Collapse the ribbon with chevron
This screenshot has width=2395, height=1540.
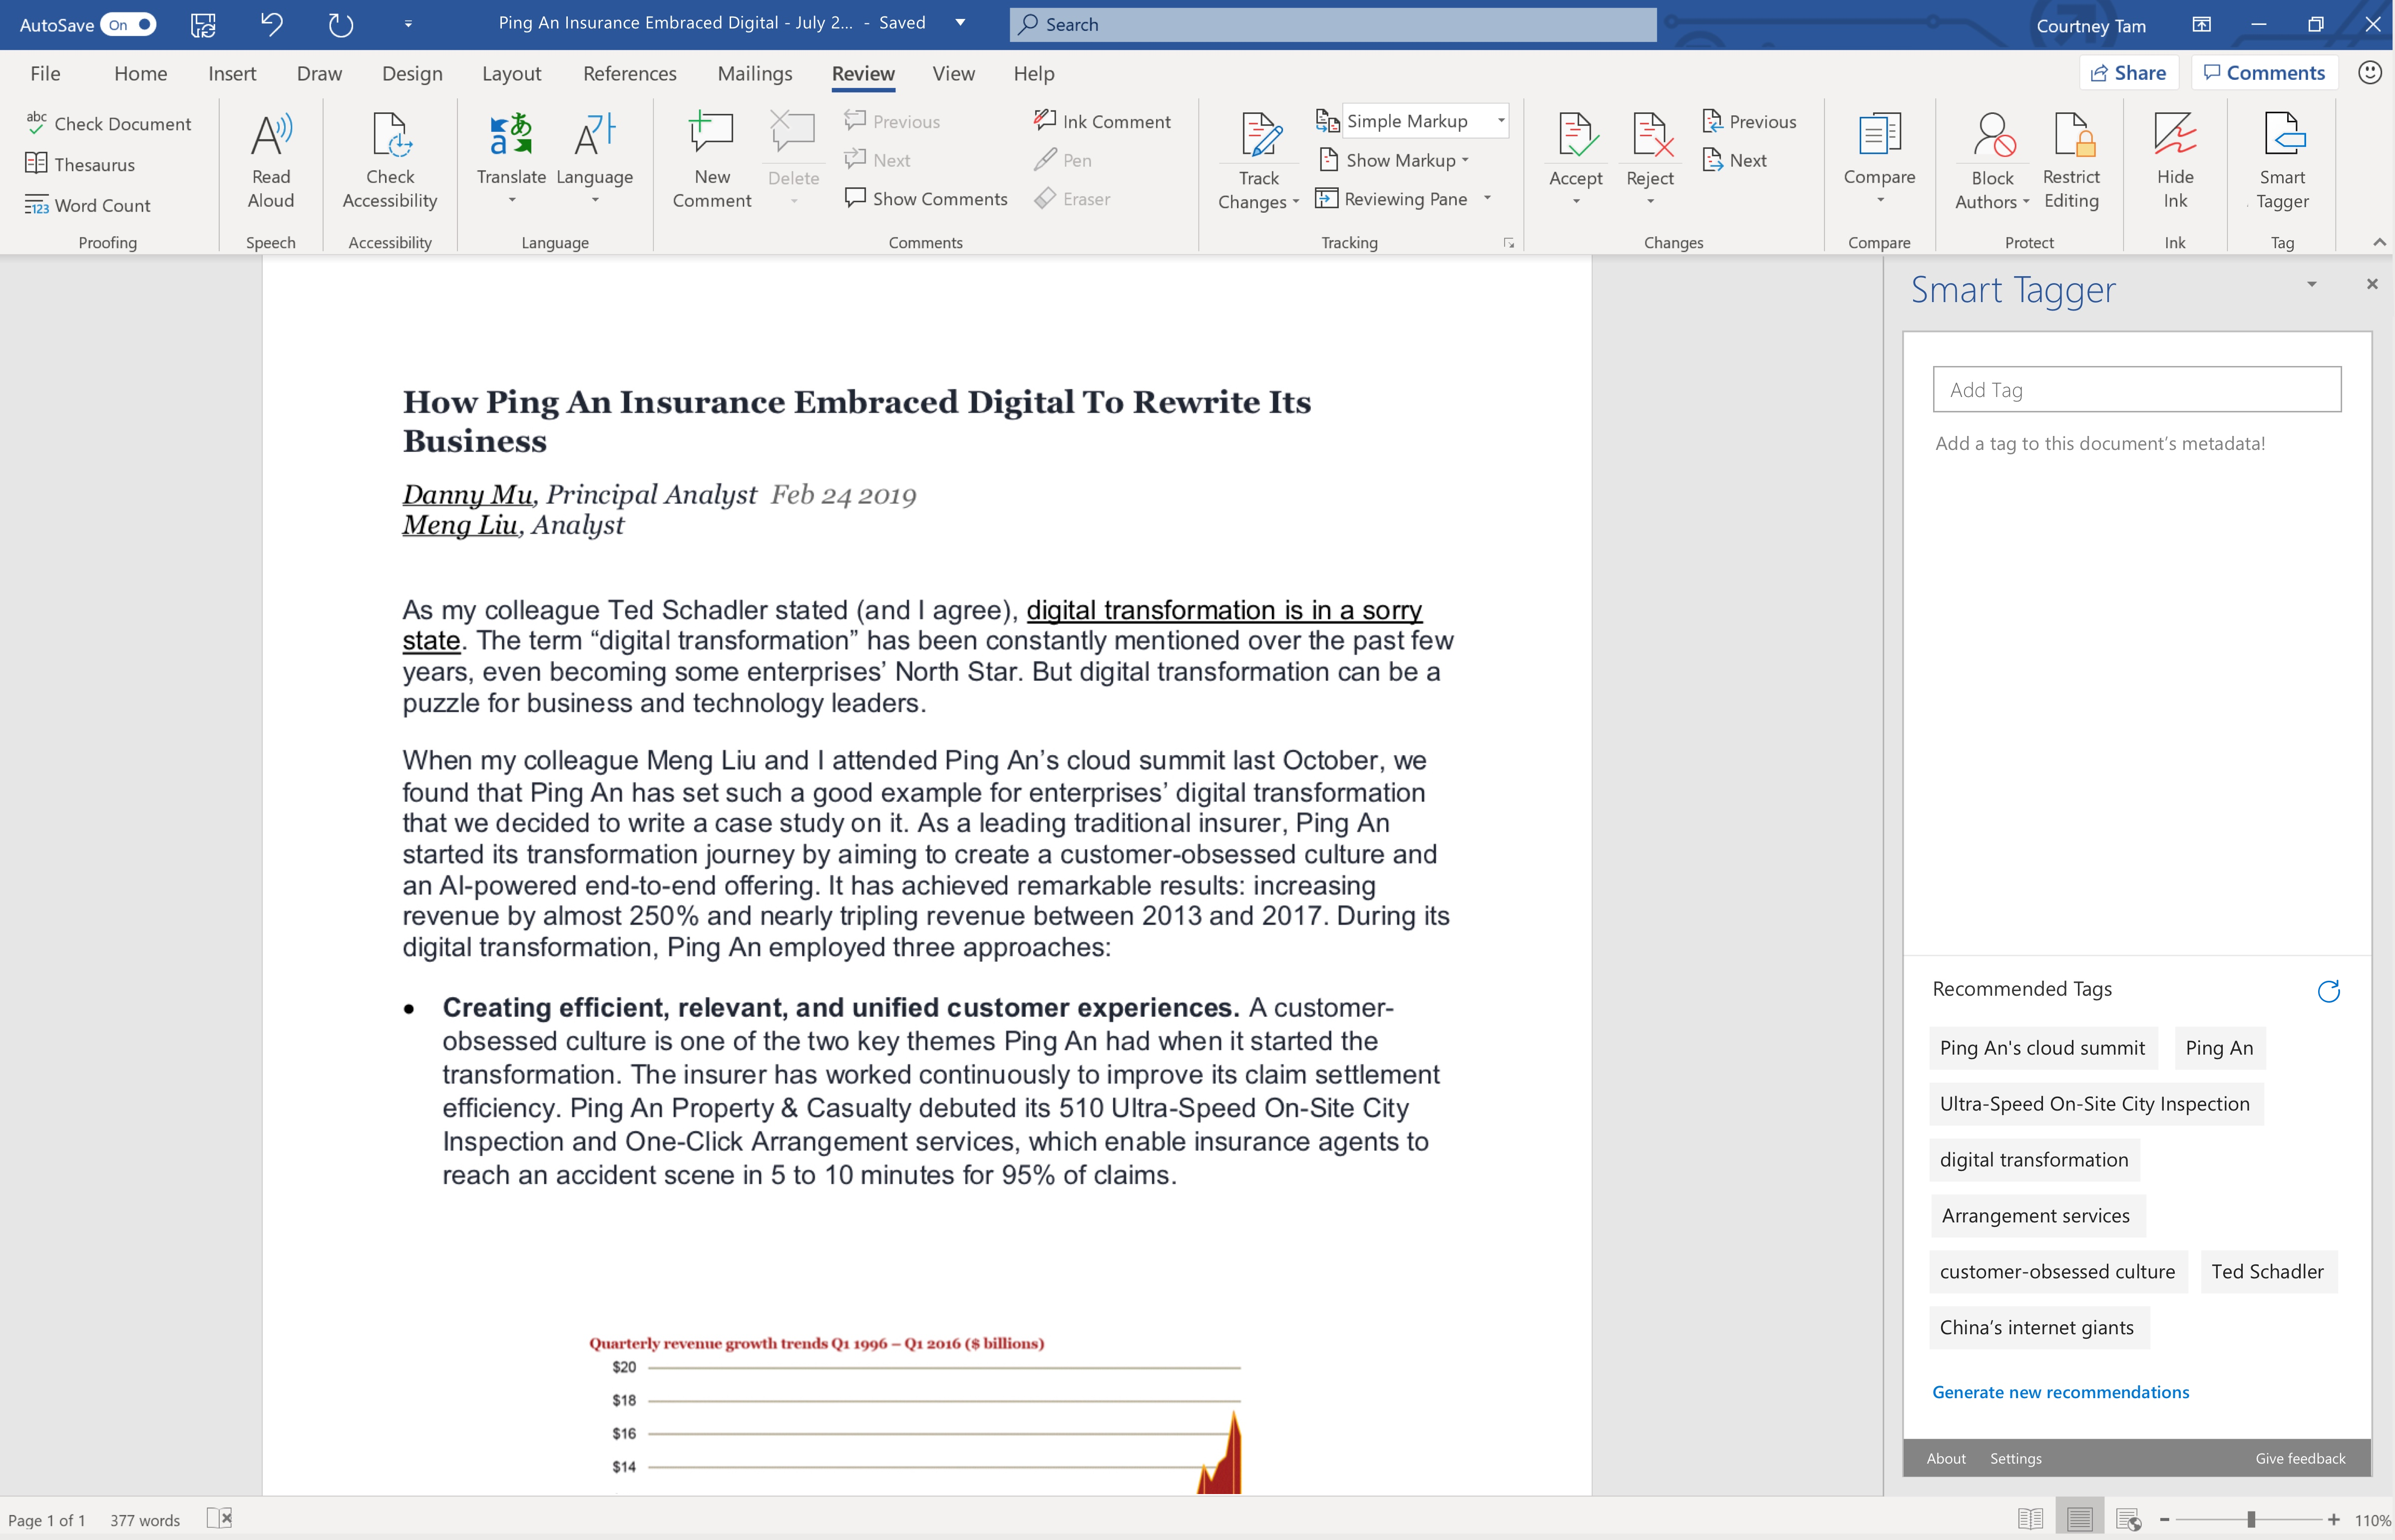[x=2379, y=242]
